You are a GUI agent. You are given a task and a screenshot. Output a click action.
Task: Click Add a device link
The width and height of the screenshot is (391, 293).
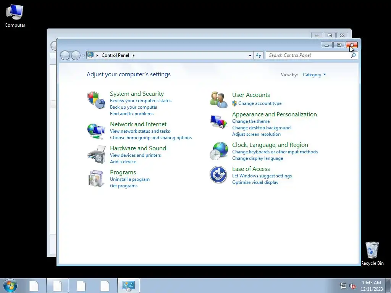[123, 162]
